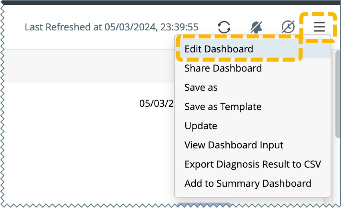The image size is (341, 208).
Task: Choose Share Dashboard menu entry
Action: [223, 68]
